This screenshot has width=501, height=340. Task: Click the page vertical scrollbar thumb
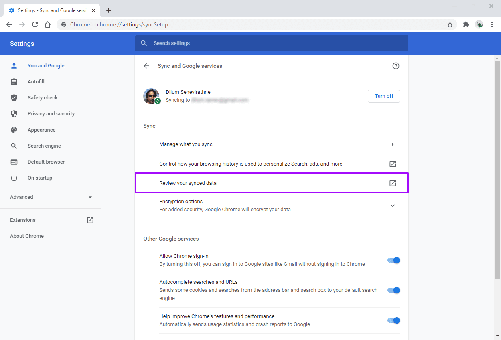click(x=497, y=170)
